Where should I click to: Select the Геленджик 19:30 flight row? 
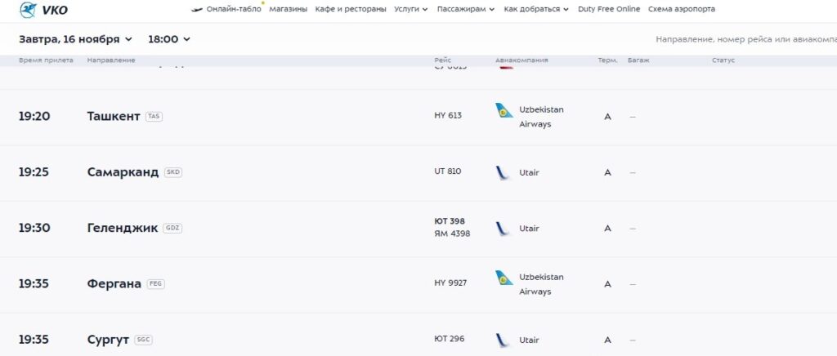[x=327, y=229]
